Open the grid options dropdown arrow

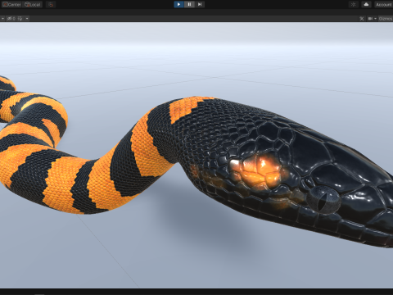27,19
